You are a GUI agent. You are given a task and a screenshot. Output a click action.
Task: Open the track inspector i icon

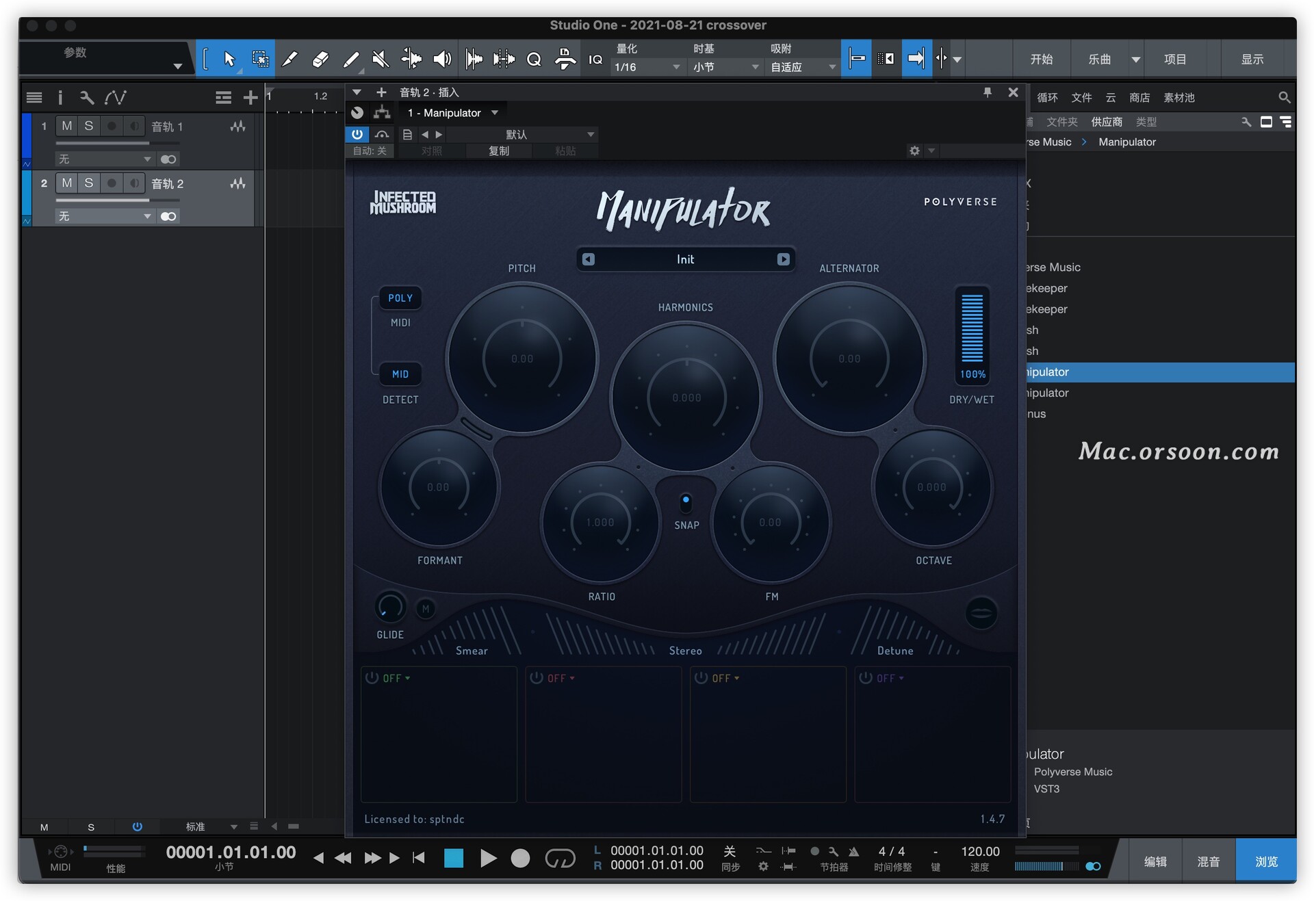pos(60,97)
